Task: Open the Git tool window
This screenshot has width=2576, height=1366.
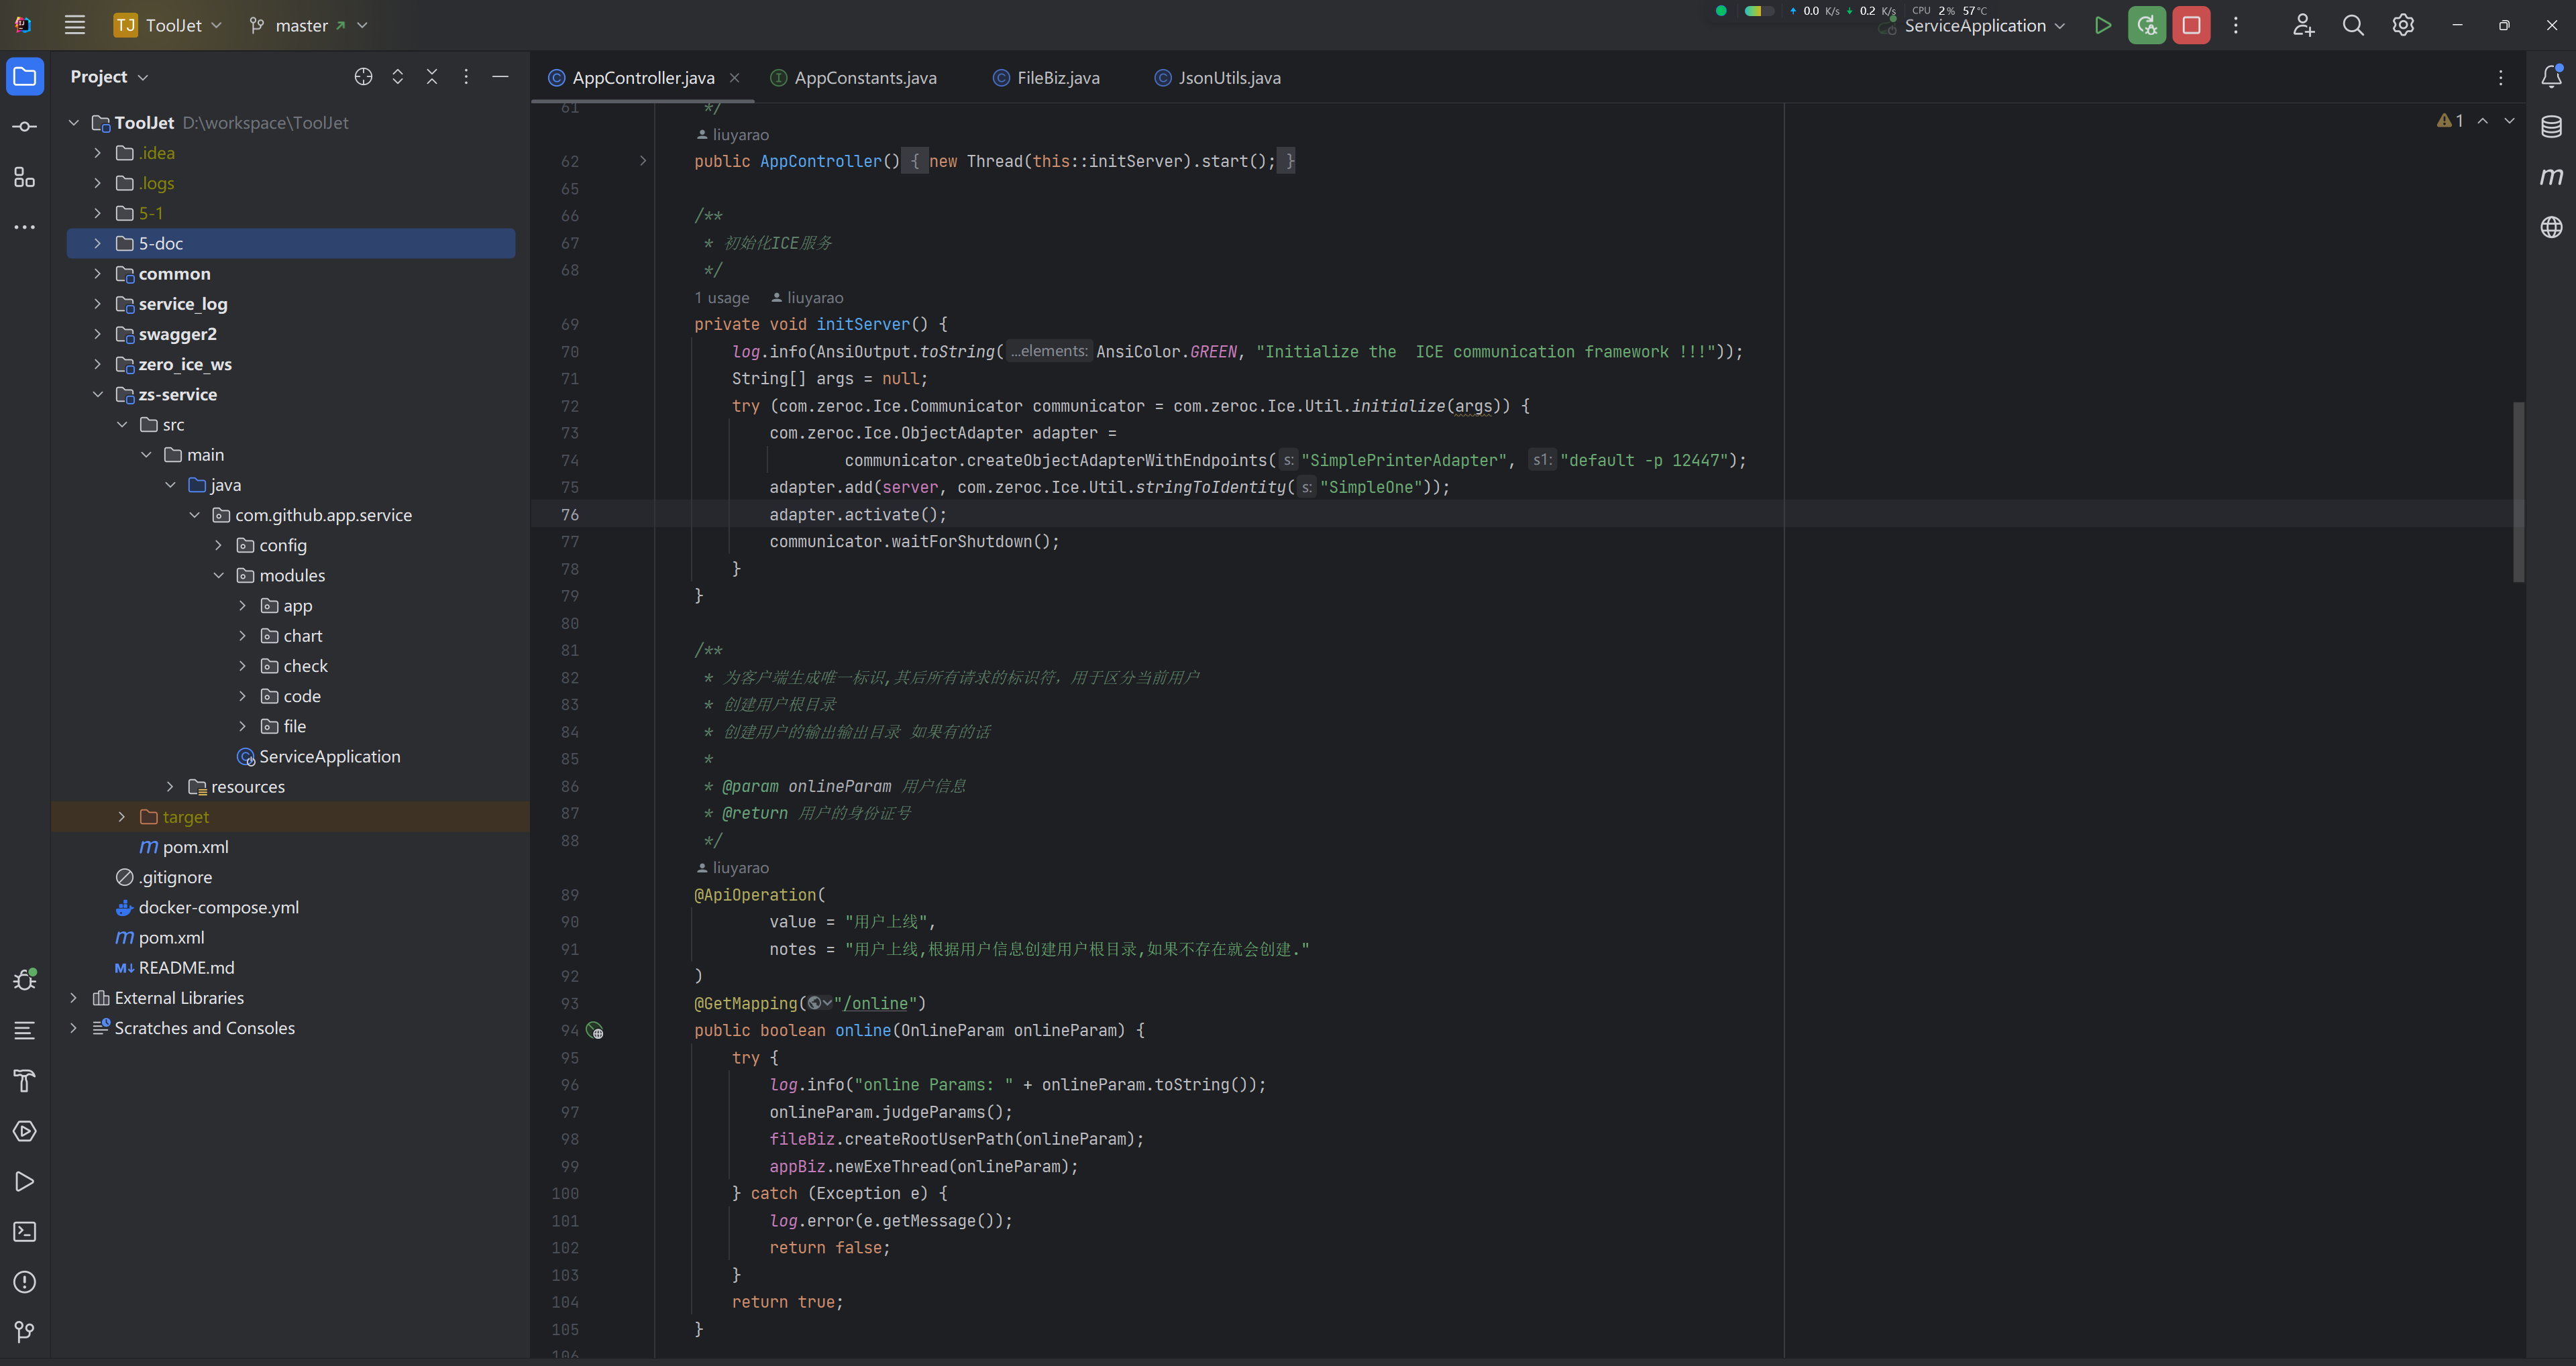Action: 25,1332
